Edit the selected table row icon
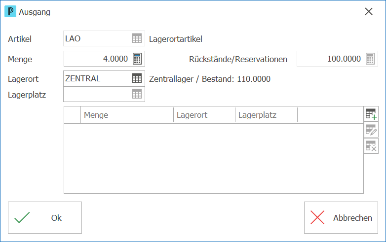This screenshot has height=242, width=386. [x=371, y=130]
